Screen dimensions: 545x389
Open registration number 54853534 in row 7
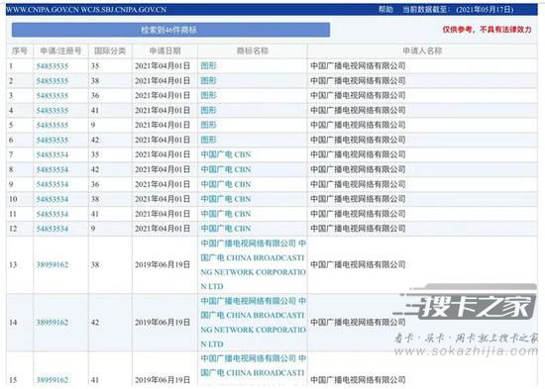point(53,154)
